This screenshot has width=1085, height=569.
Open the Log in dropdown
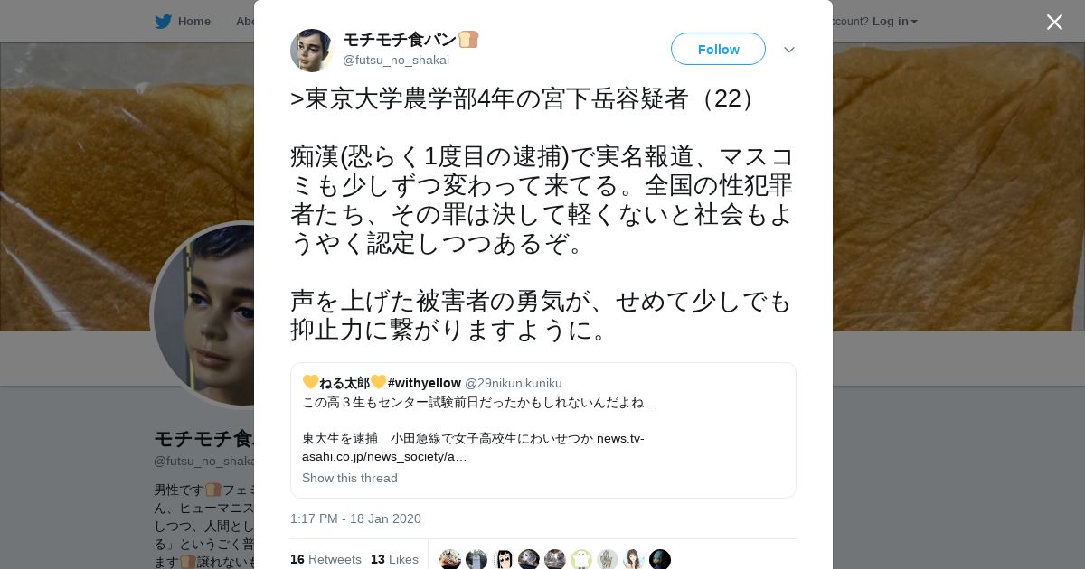pyautogui.click(x=895, y=21)
